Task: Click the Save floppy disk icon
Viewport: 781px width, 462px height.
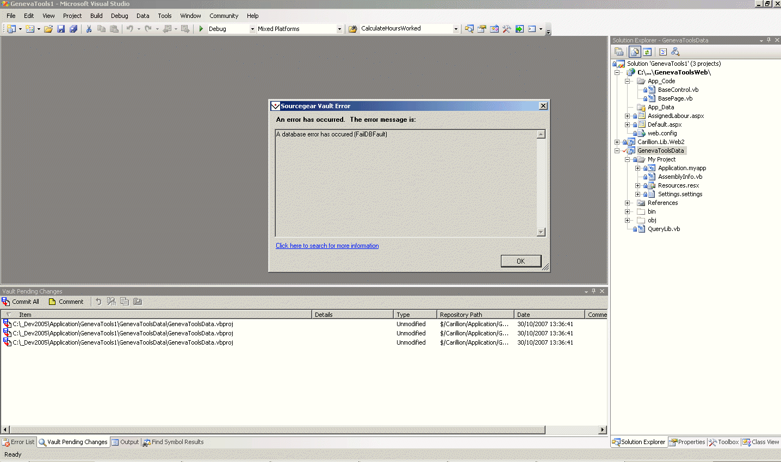Action: click(61, 29)
